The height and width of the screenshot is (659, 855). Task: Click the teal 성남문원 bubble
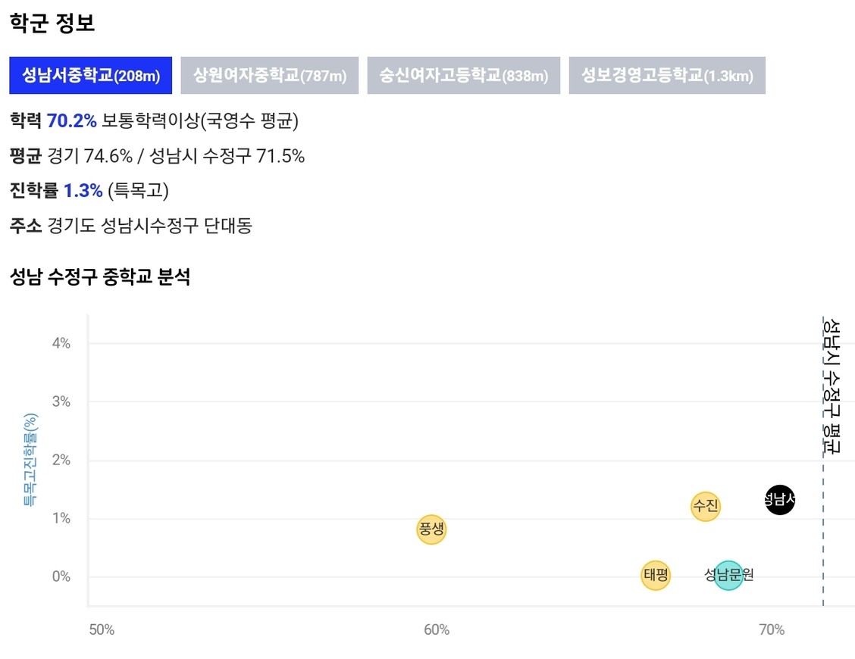pyautogui.click(x=728, y=575)
